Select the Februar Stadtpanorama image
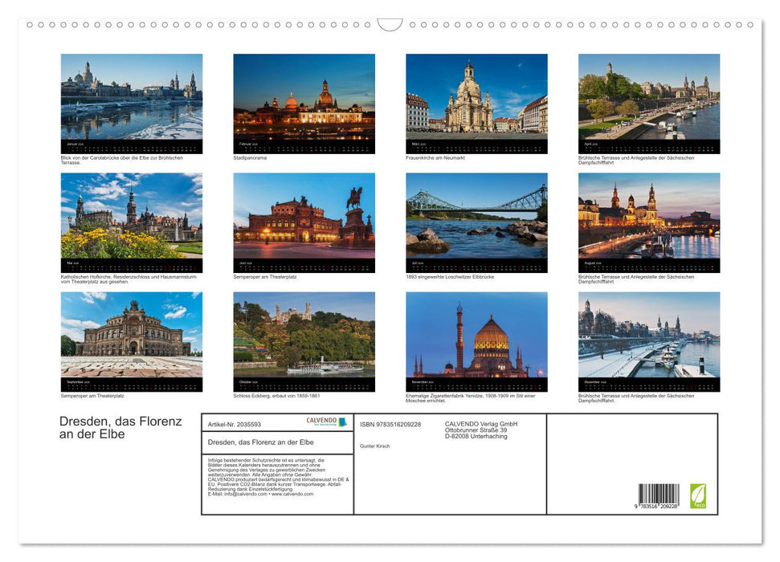Image resolution: width=780 pixels, height=562 pixels. 305,100
